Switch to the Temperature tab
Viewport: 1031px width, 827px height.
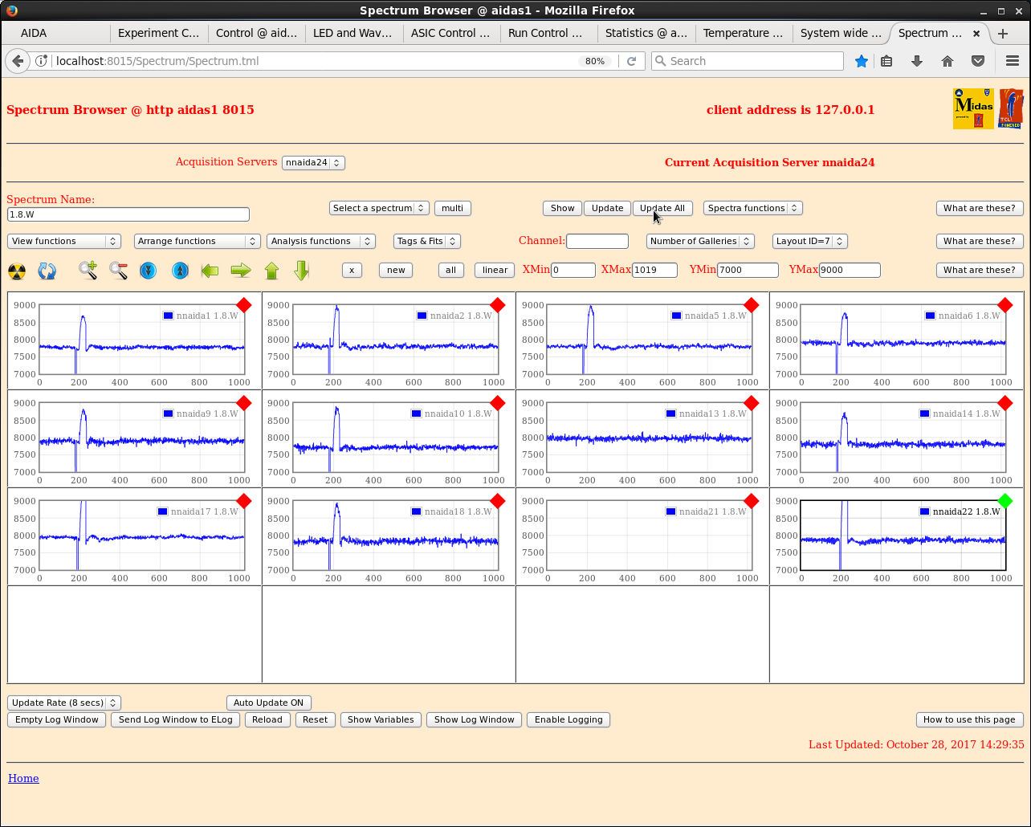click(x=743, y=33)
